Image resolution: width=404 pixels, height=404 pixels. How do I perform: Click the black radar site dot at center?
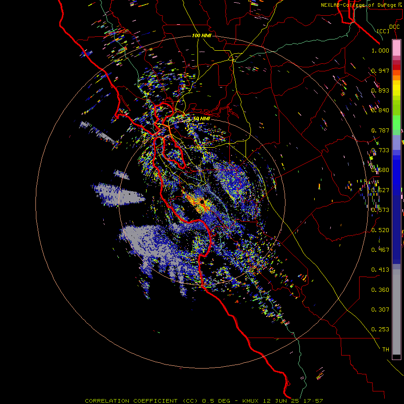[x=202, y=202]
